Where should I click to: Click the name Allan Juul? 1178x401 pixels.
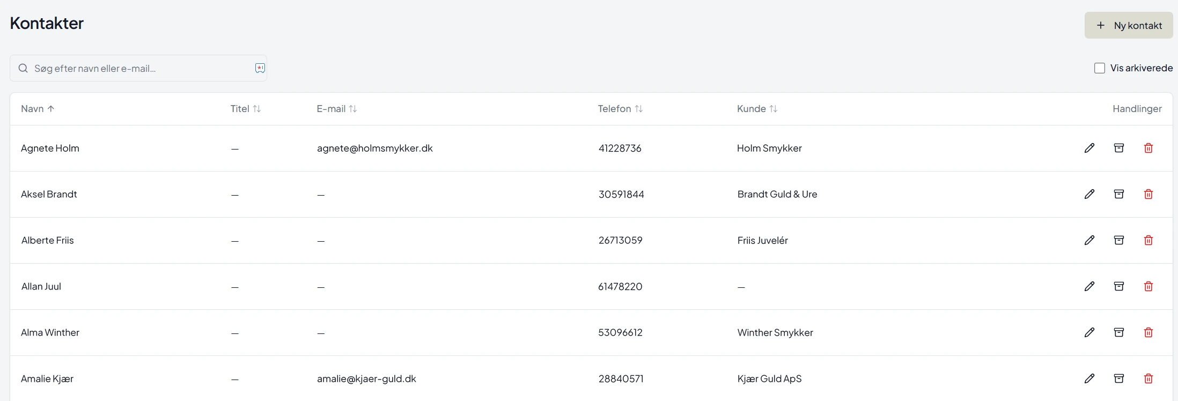tap(41, 286)
